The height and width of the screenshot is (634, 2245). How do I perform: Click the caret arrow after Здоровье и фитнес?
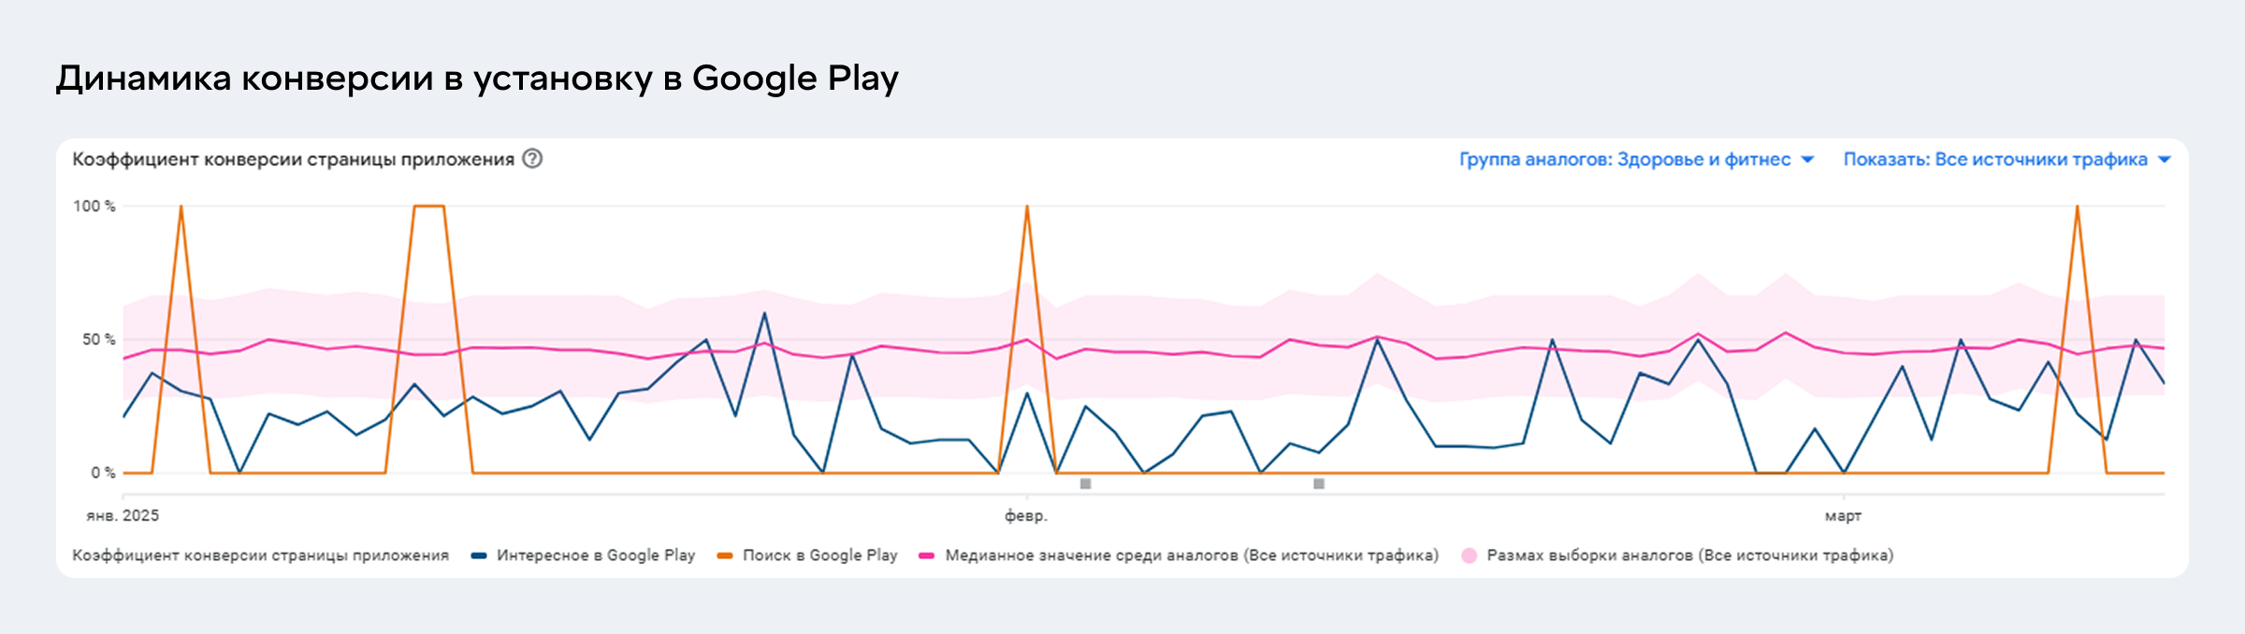[x=1807, y=160]
